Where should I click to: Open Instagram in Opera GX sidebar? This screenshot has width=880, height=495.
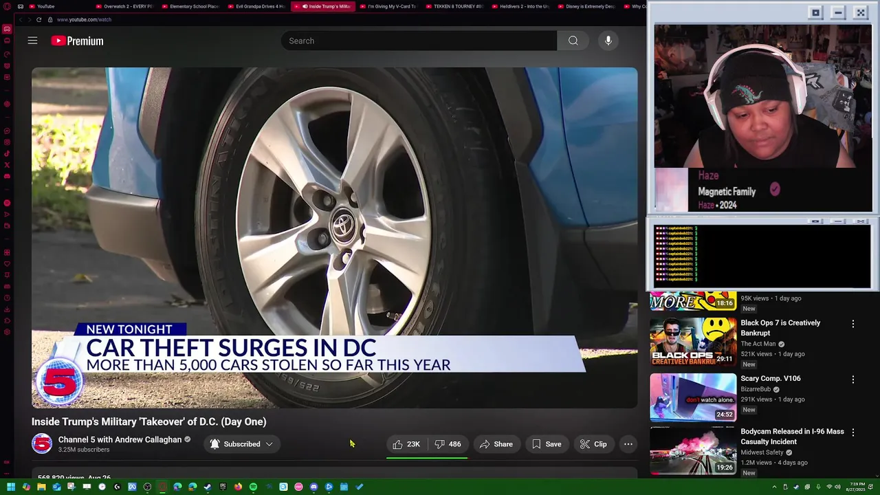click(x=7, y=142)
